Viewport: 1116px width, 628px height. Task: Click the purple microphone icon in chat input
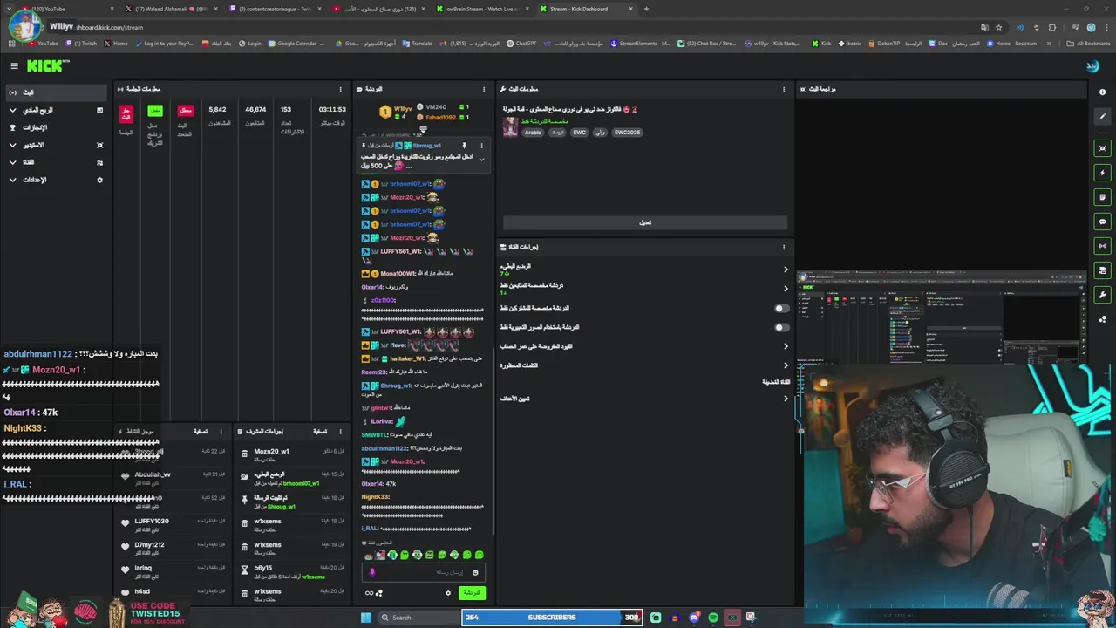click(372, 573)
